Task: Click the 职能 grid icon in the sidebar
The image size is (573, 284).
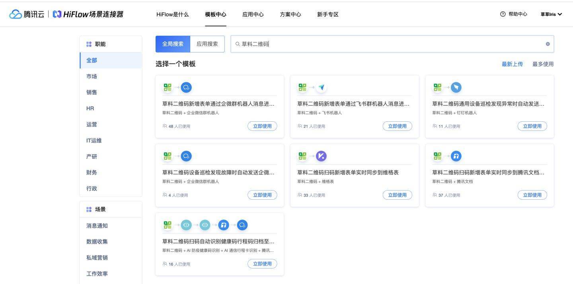Action: click(x=89, y=44)
